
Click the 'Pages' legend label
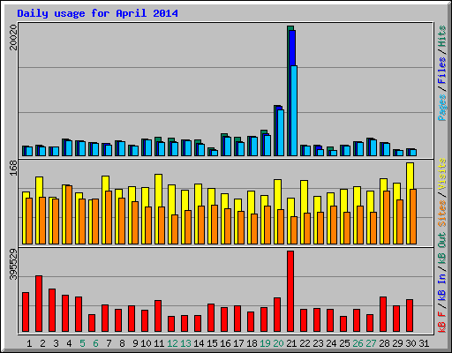[x=442, y=108]
